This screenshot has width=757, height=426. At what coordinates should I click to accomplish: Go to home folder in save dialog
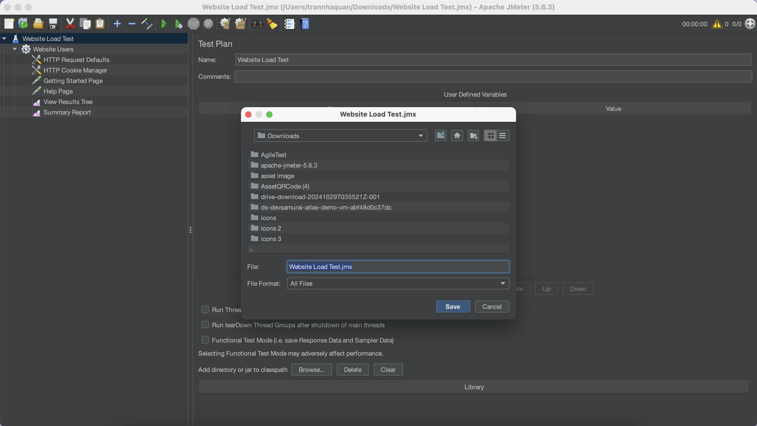(457, 136)
